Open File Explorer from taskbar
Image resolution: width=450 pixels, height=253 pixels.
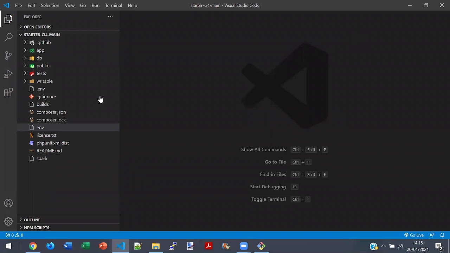[156, 246]
